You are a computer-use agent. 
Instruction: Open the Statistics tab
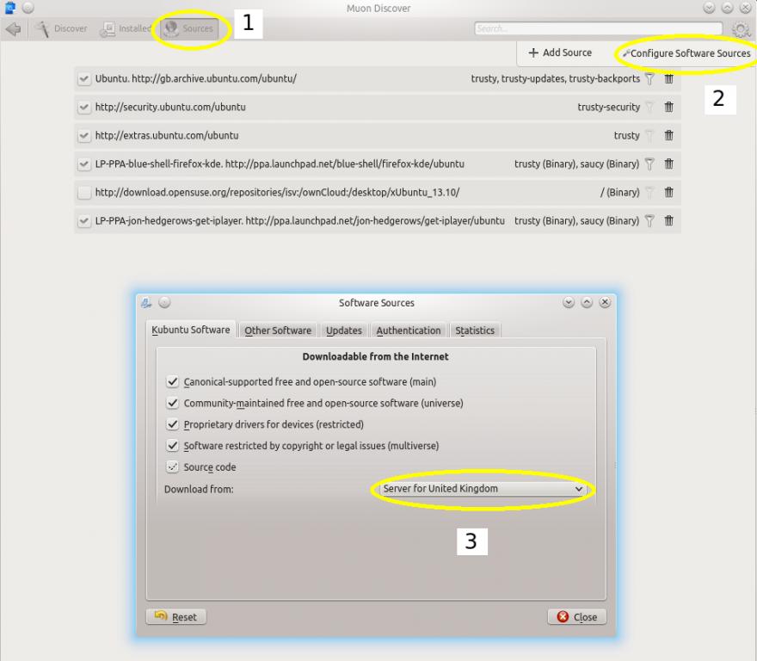tap(475, 331)
